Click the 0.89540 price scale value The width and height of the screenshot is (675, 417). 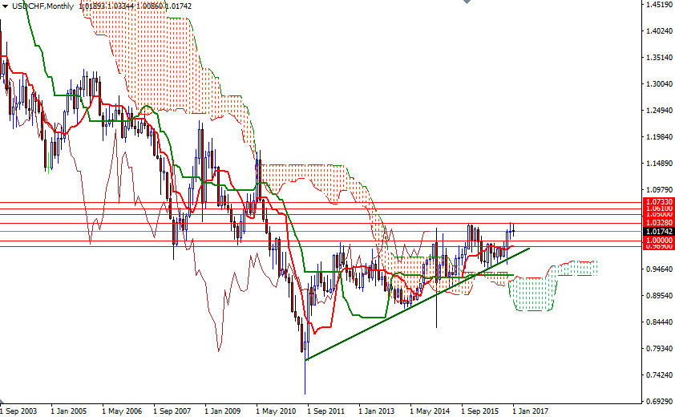pyautogui.click(x=659, y=296)
